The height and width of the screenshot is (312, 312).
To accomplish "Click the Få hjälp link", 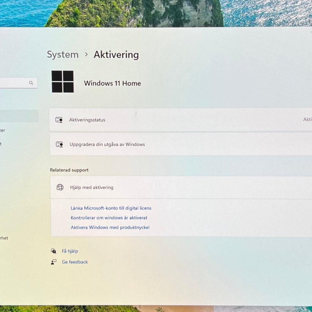I will 70,251.
